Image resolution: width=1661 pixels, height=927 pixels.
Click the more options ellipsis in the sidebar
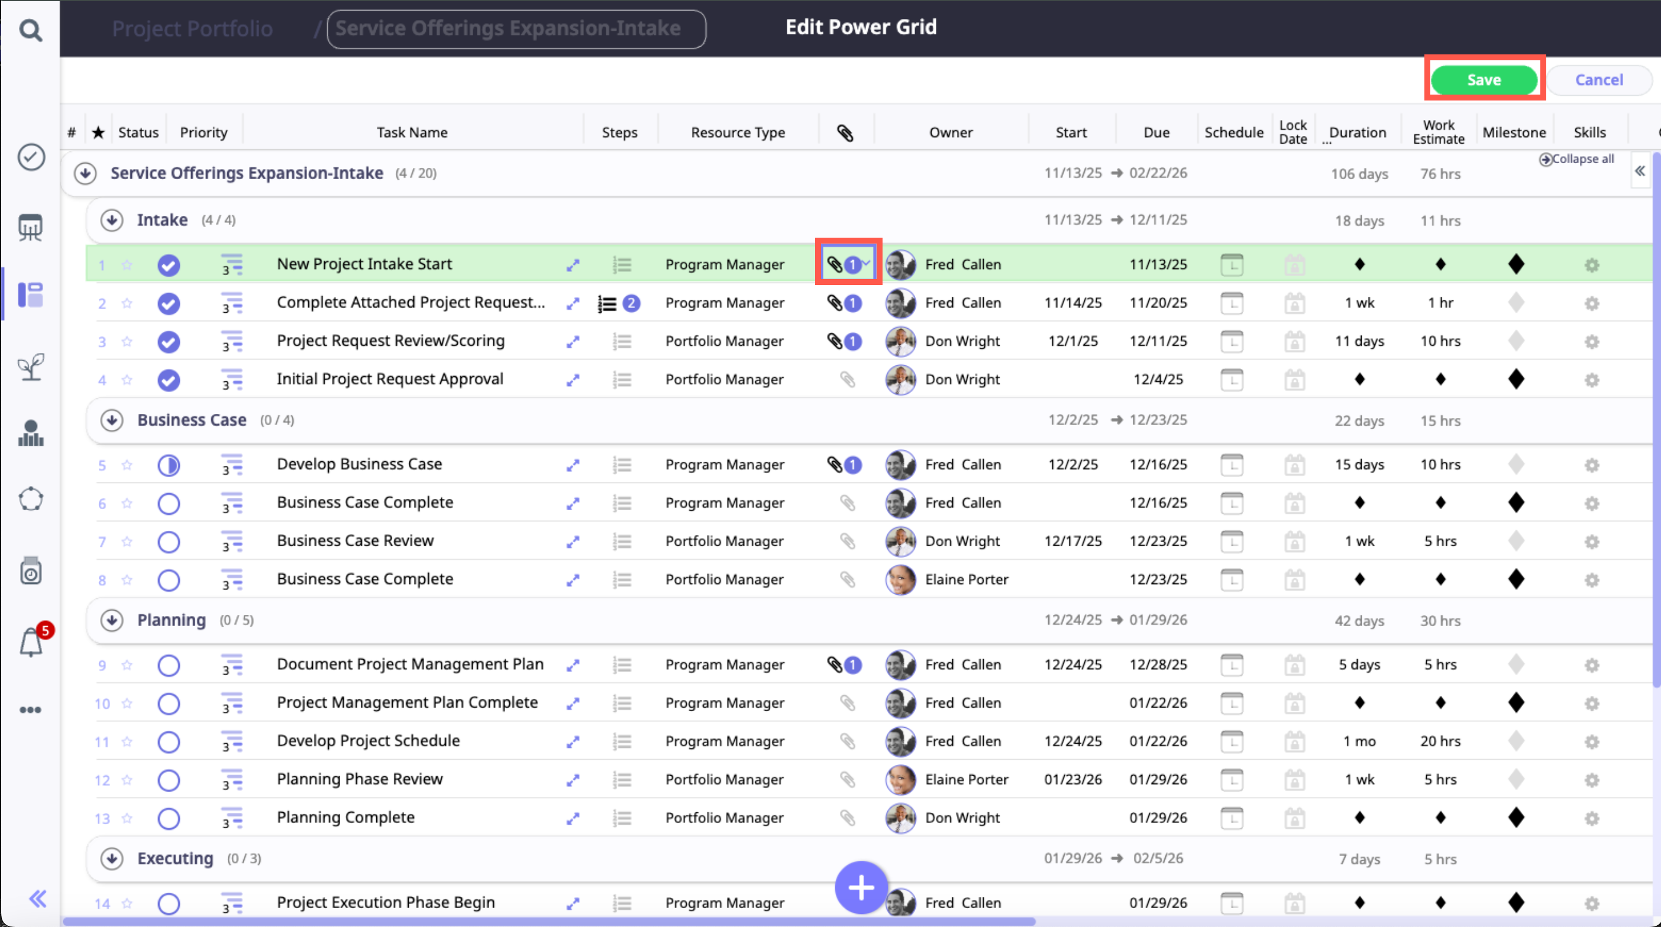tap(30, 710)
